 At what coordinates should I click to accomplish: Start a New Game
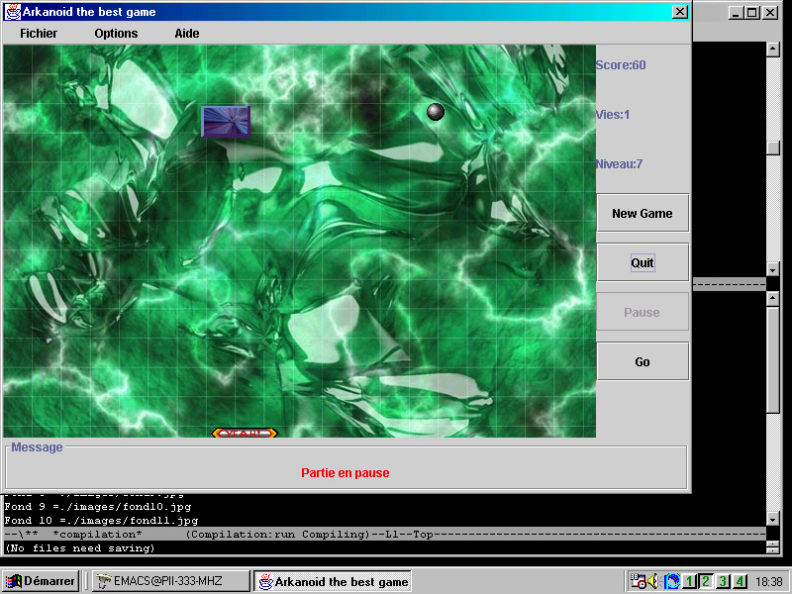coord(642,213)
